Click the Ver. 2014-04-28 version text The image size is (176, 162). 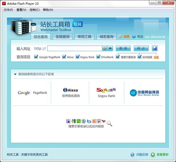coord(155,37)
